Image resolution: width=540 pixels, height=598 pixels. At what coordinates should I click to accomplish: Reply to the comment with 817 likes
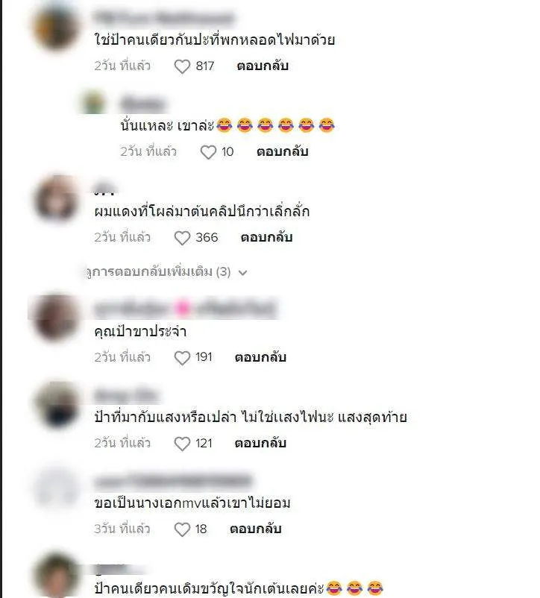pyautogui.click(x=263, y=66)
